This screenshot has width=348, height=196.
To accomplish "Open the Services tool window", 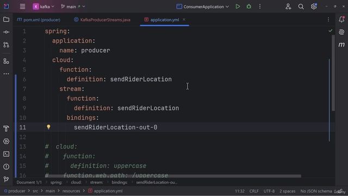I will (x=6, y=142).
